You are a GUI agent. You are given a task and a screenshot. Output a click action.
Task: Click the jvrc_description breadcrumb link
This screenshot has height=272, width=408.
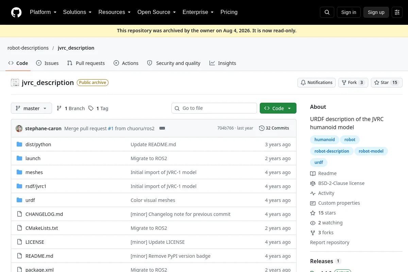(x=76, y=48)
